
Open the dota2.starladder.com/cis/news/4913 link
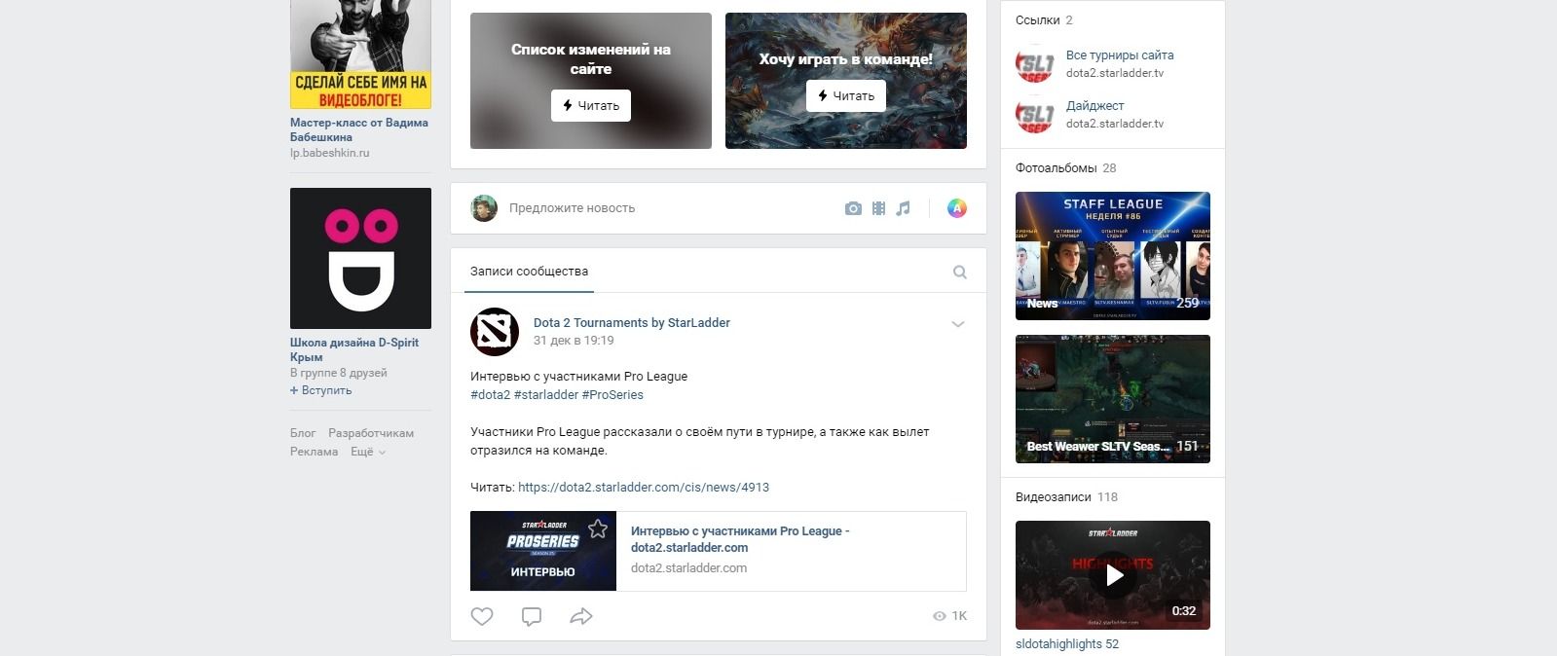(643, 487)
